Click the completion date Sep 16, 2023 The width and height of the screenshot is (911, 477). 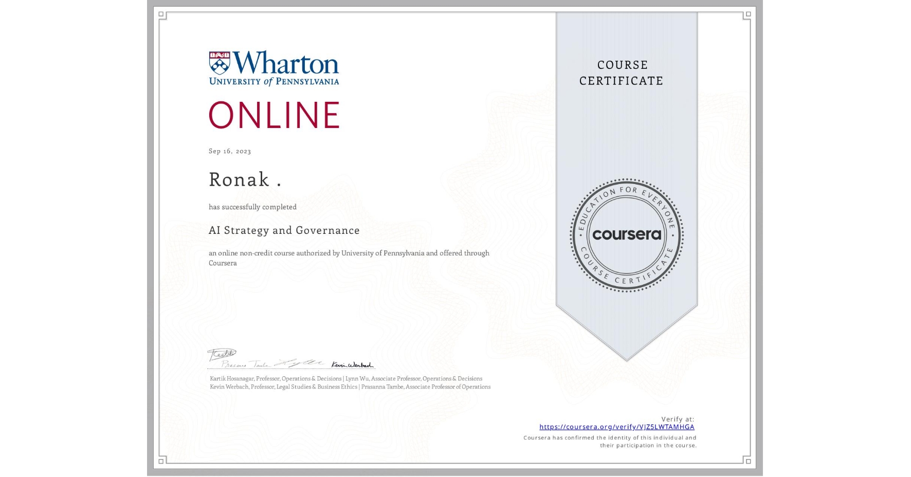tap(229, 151)
